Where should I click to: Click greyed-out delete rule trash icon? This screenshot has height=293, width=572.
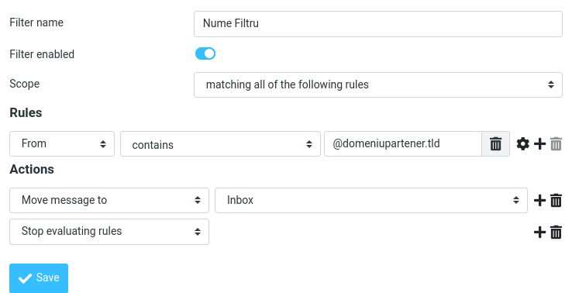(556, 143)
